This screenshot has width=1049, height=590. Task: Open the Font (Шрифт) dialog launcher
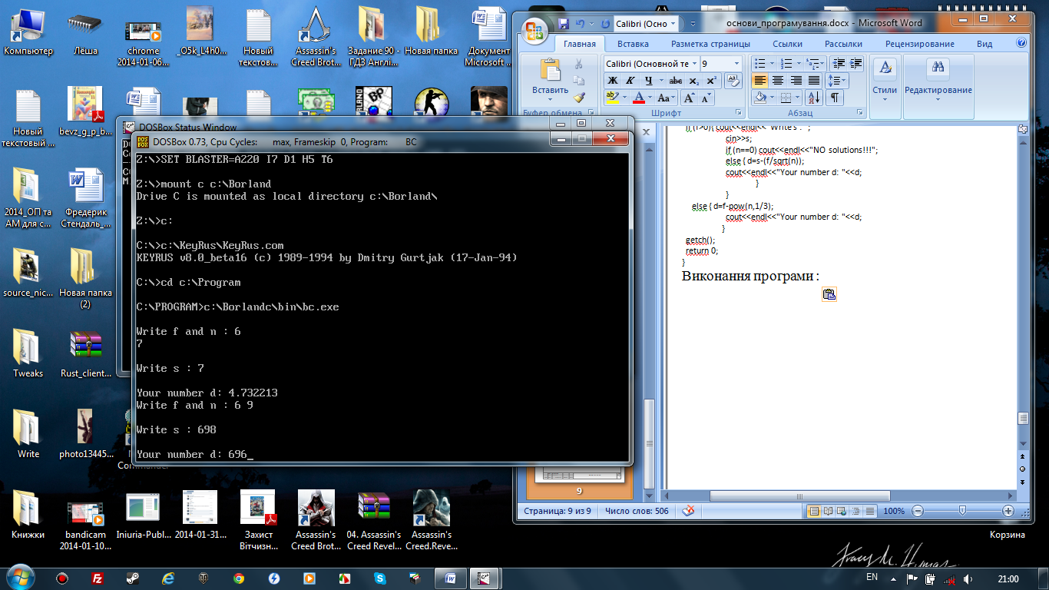point(738,112)
